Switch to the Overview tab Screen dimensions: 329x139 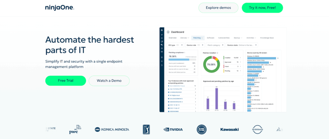coord(173,38)
